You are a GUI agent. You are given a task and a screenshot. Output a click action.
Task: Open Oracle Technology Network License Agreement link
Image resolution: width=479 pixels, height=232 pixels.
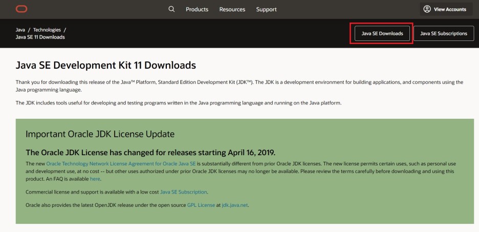click(x=121, y=164)
